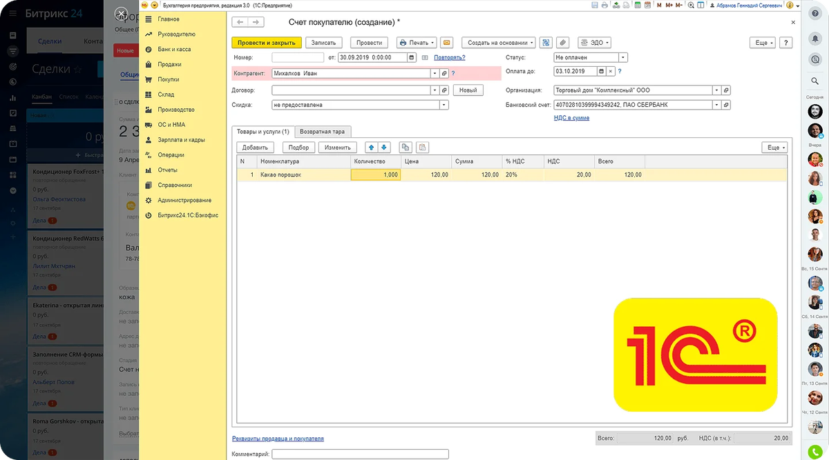The height and width of the screenshot is (460, 829).
Task: Open the Продажи section in the sidebar
Action: (x=169, y=64)
